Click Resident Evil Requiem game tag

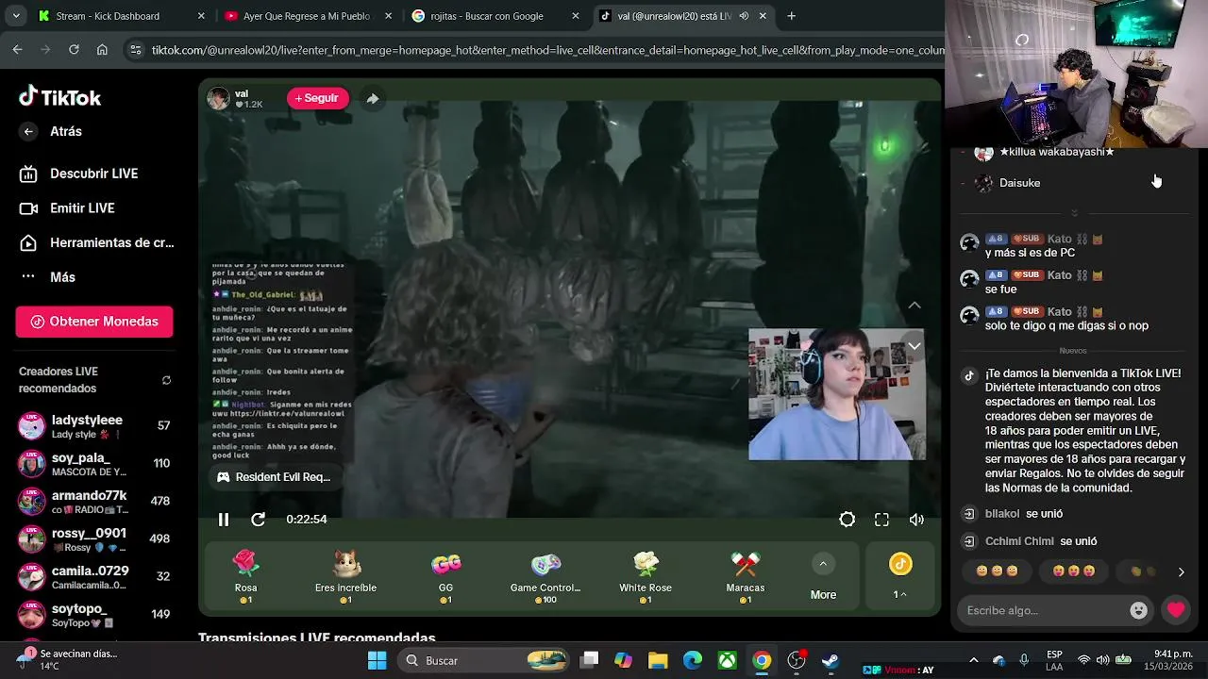[x=274, y=477]
